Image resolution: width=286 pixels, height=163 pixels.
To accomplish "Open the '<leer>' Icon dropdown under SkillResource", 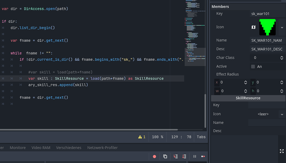I will pos(282,114).
